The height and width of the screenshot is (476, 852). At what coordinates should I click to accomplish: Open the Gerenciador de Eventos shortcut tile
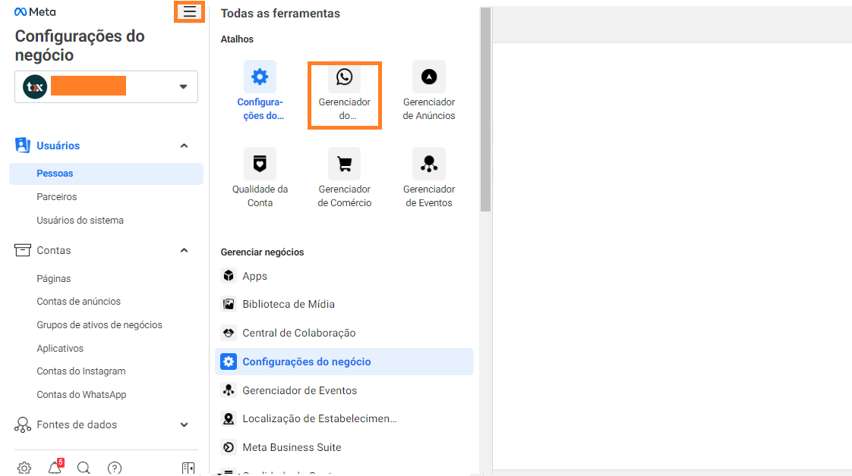click(429, 178)
